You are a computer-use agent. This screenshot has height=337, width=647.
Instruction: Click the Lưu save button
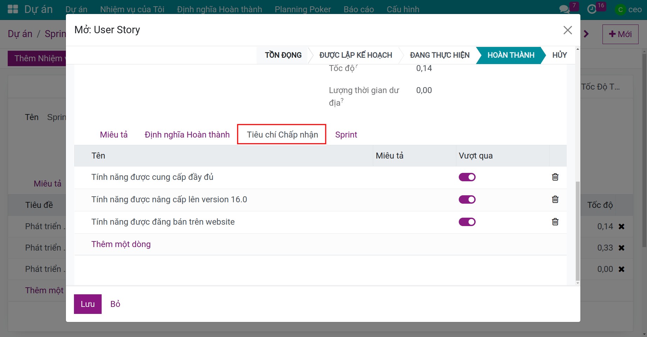pos(88,304)
